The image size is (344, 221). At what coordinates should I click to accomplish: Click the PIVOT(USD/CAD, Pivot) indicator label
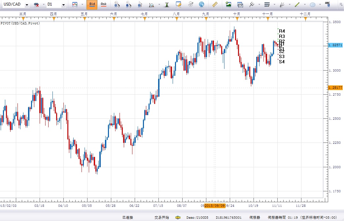tap(20, 23)
